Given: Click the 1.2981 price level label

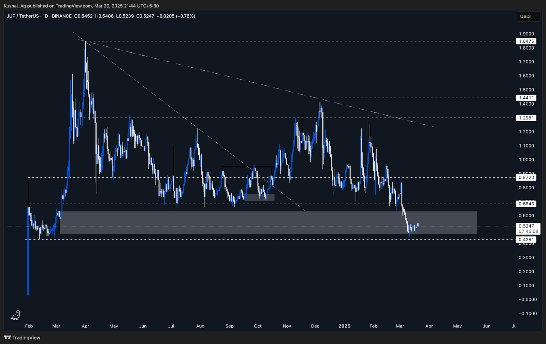Looking at the screenshot, I should (526, 118).
